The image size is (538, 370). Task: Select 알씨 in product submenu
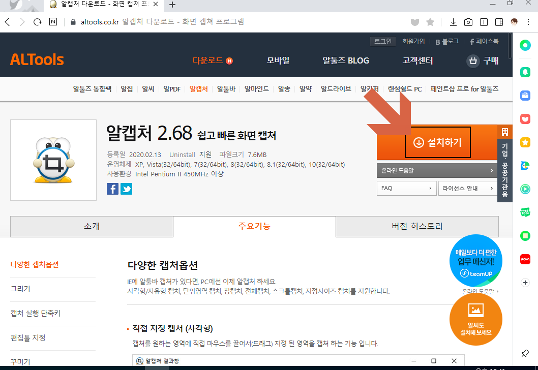pyautogui.click(x=148, y=89)
